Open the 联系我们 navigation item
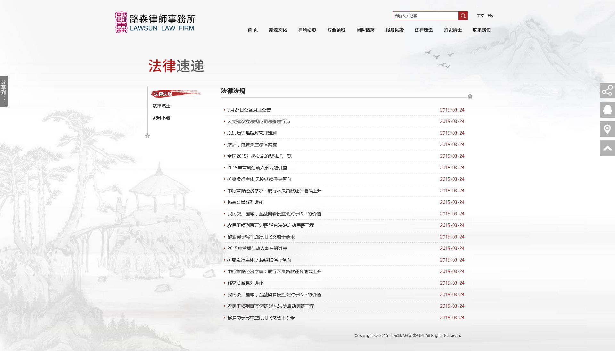Viewport: 615px width, 351px height. coord(481,30)
